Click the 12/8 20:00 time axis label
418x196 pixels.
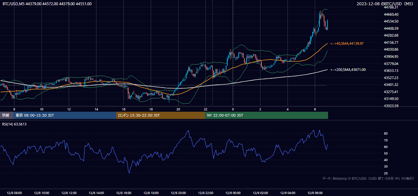pos(178,193)
